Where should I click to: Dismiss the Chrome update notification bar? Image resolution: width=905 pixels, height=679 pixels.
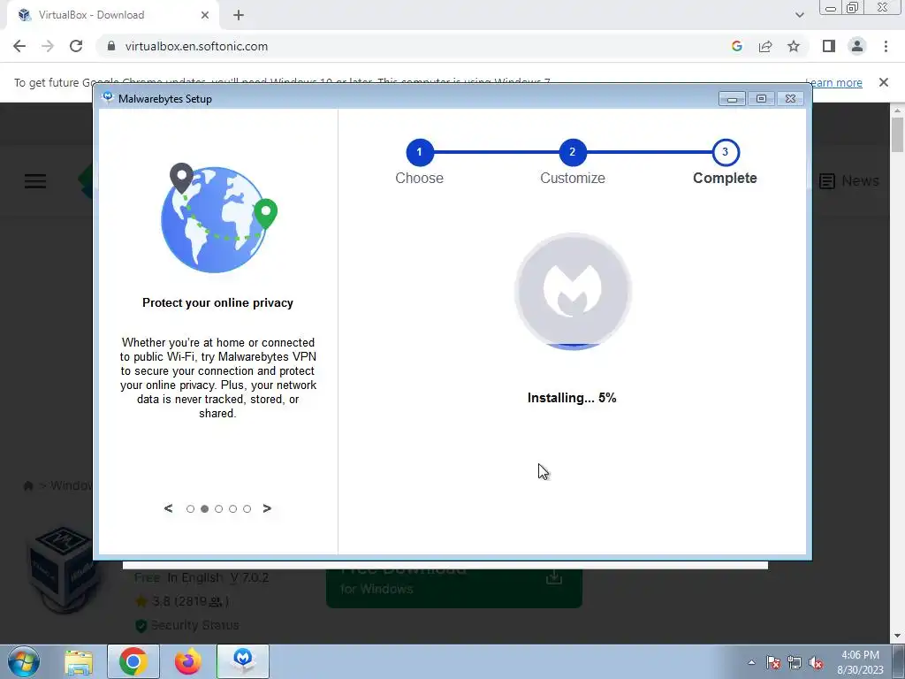[884, 82]
